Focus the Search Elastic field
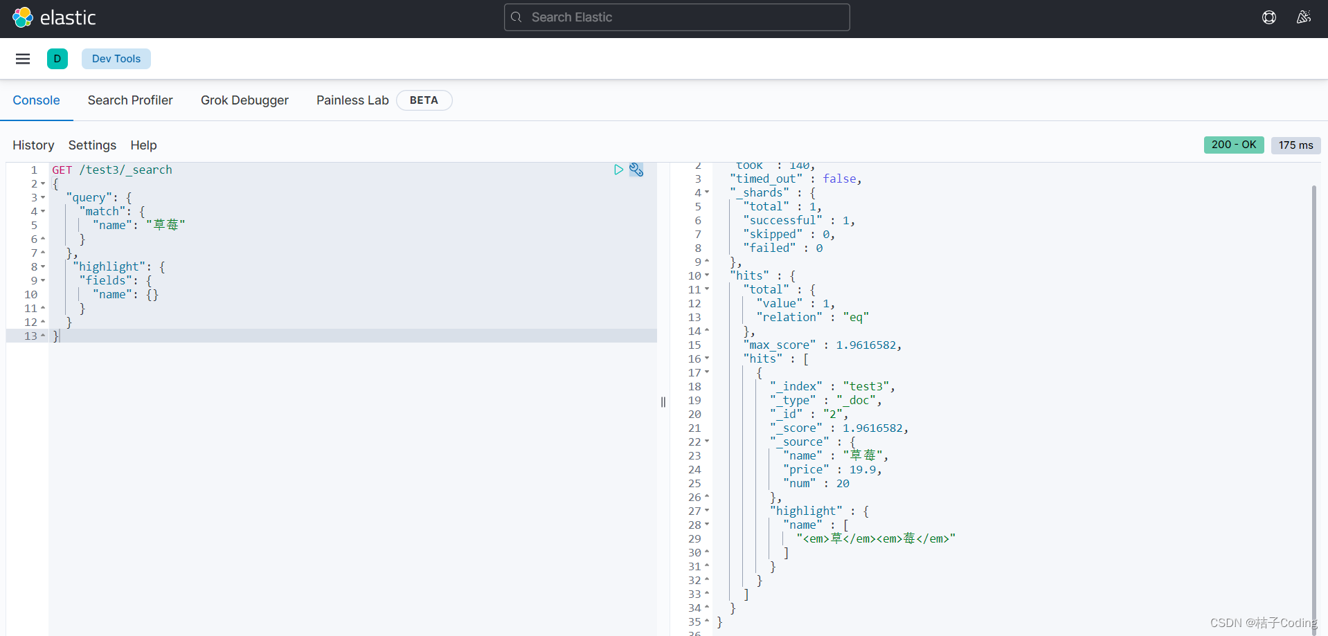The width and height of the screenshot is (1328, 636). point(677,17)
